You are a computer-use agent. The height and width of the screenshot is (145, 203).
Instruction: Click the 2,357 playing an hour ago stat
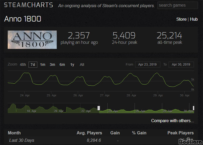point(79,38)
